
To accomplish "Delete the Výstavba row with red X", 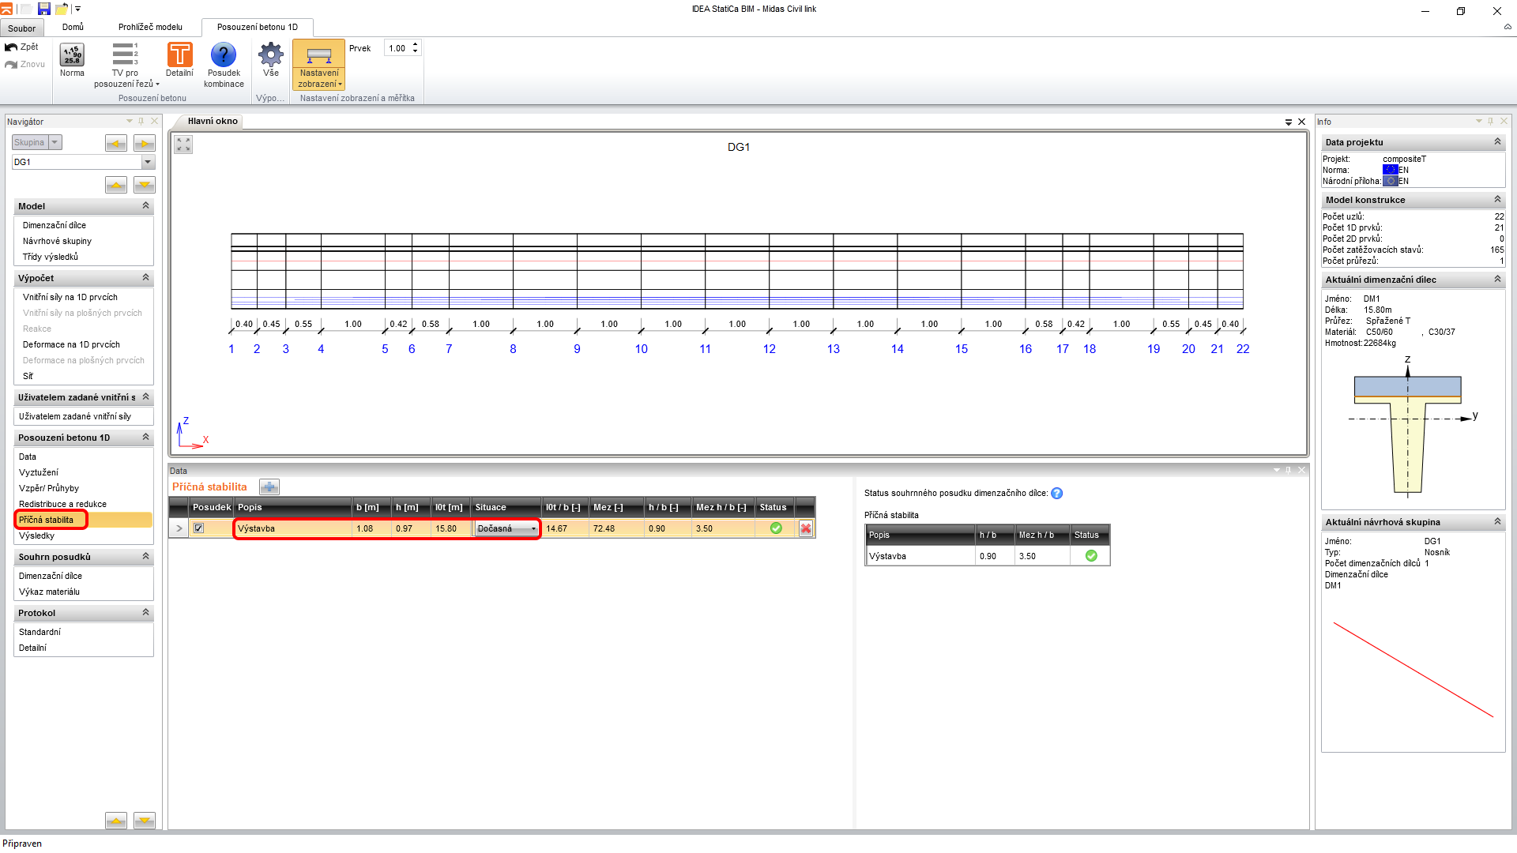I will 805,528.
